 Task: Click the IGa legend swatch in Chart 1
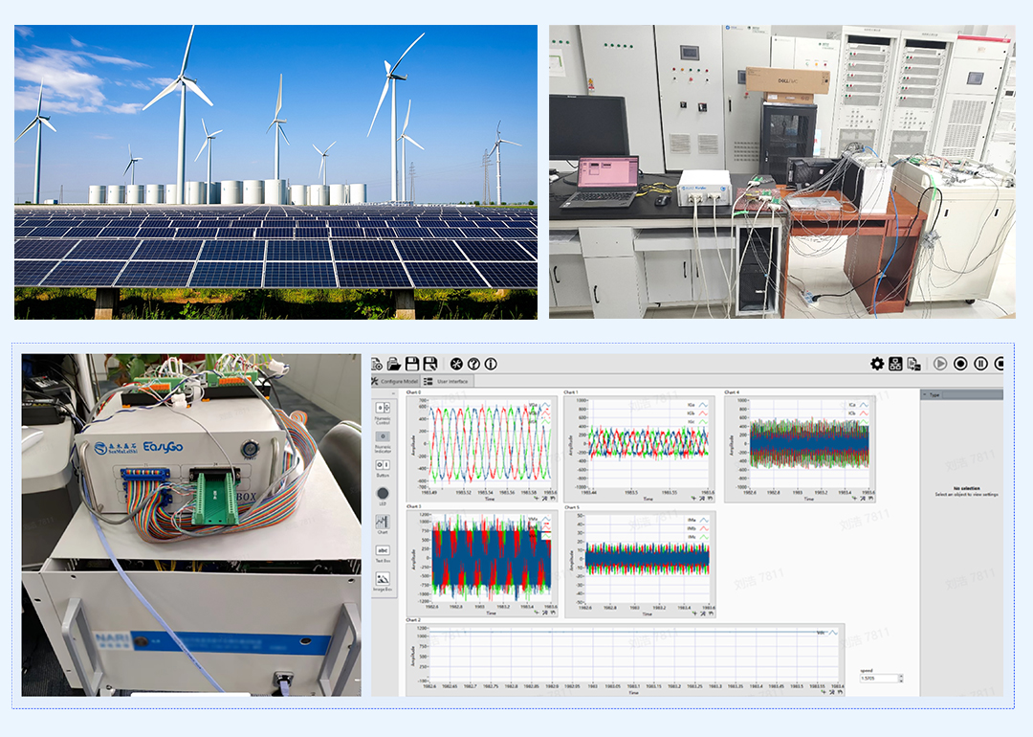704,405
